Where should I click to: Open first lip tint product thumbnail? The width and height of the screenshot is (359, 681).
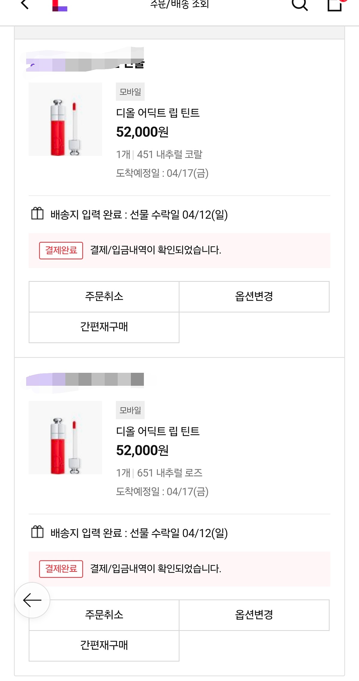[x=65, y=119]
